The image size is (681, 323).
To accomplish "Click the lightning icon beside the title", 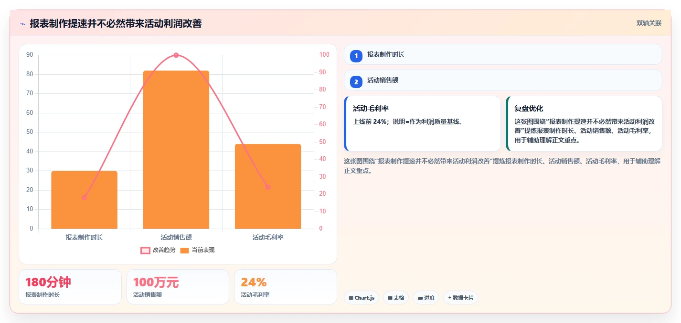I will tap(23, 24).
